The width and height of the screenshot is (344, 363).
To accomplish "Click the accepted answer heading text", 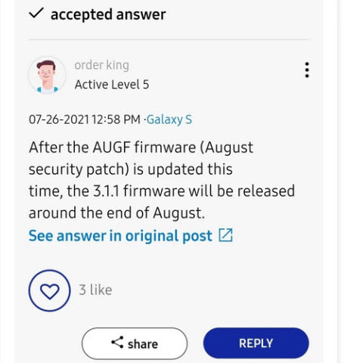I will (x=108, y=14).
